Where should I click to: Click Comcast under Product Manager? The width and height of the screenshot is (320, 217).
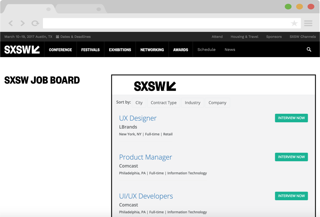coord(129,166)
